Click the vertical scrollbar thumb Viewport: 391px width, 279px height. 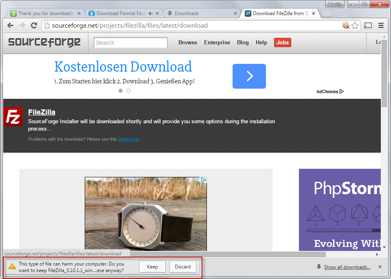(x=384, y=74)
